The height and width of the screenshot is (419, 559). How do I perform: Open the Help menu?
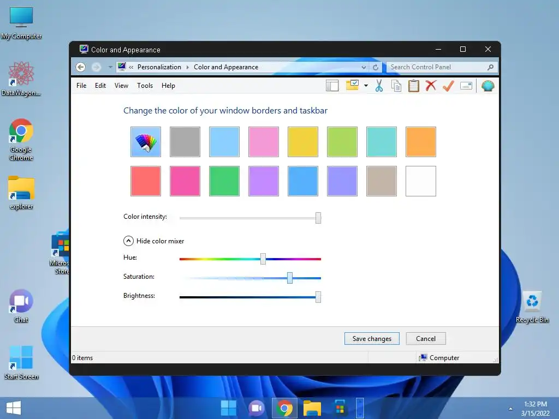tap(168, 86)
